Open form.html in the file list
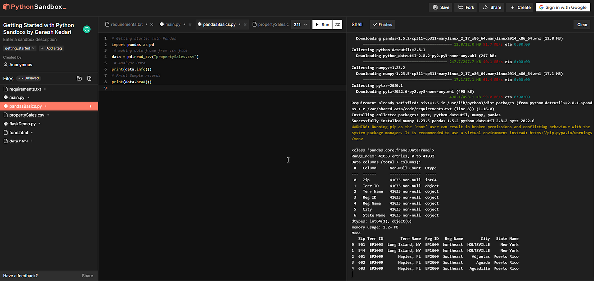 click(x=19, y=133)
